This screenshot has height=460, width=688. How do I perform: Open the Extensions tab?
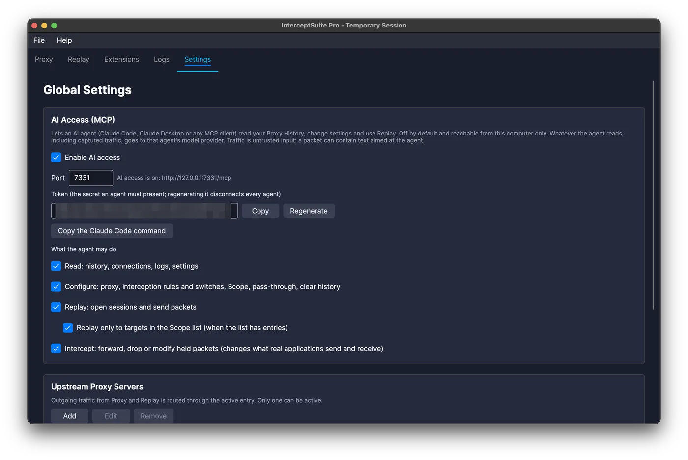(121, 59)
